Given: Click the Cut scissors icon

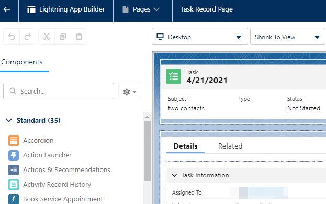Looking at the screenshot, I should [x=47, y=37].
